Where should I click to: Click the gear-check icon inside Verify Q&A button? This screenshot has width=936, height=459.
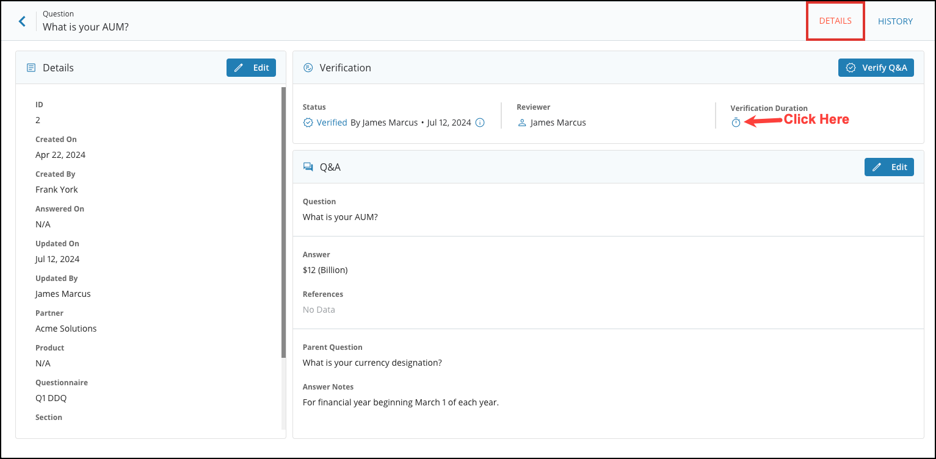coord(850,68)
